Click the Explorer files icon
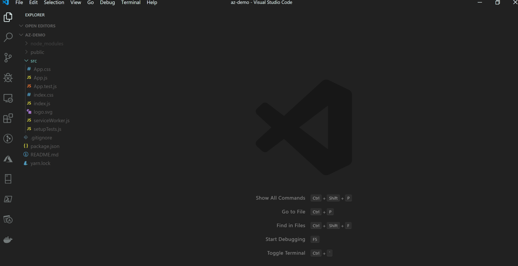The image size is (518, 266). point(8,17)
